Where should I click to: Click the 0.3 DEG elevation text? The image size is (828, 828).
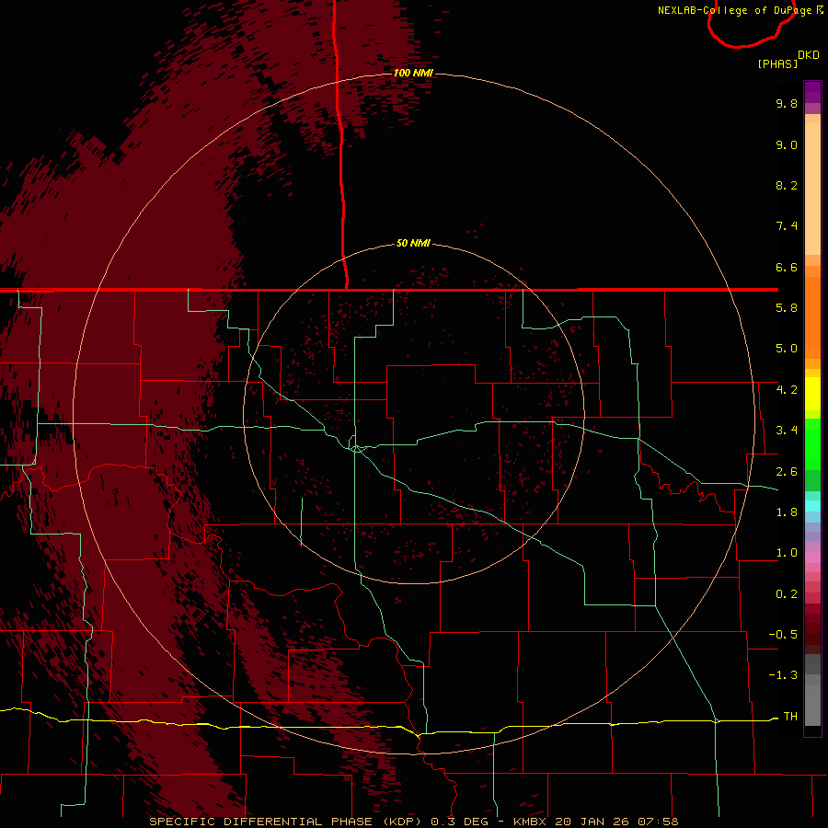(459, 822)
